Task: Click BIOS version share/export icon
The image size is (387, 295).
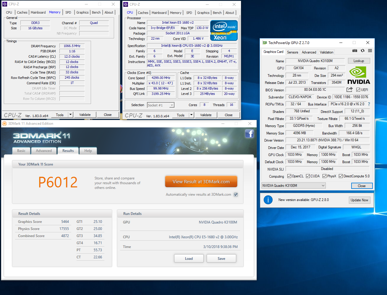Action: [x=349, y=89]
